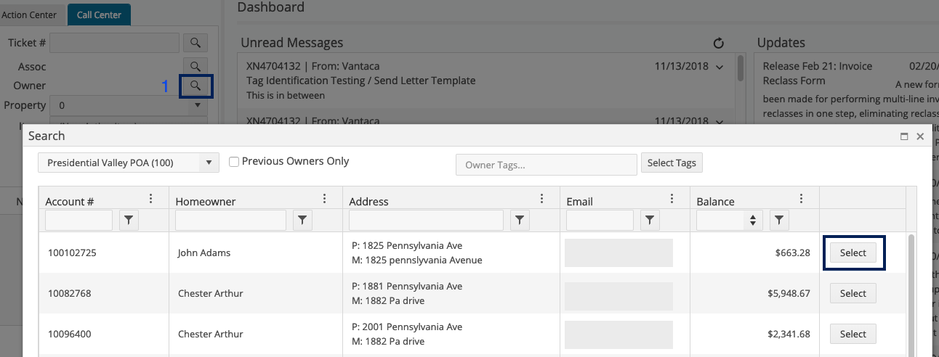Click the Assoc search magnifier icon

pos(196,67)
